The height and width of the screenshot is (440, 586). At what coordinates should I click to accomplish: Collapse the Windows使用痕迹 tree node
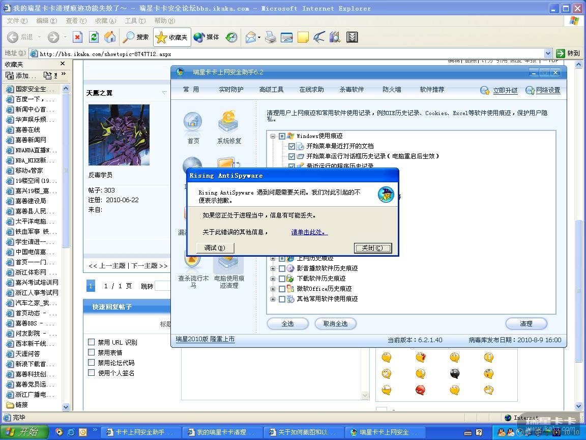click(x=273, y=136)
